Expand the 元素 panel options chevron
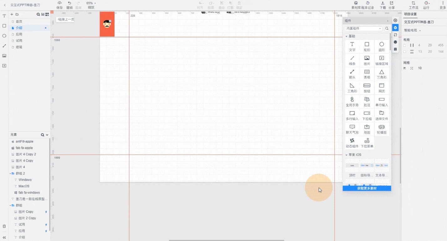The width and height of the screenshot is (447, 241). (47, 135)
